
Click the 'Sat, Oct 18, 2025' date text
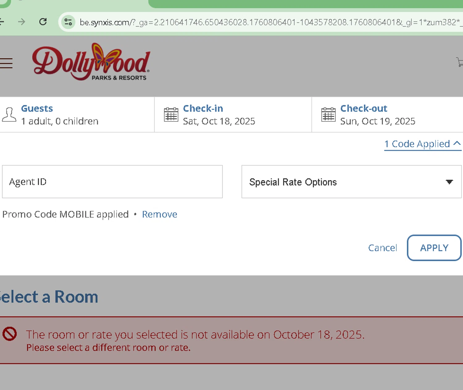[219, 121]
